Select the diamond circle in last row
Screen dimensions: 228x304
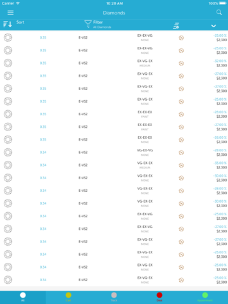pos(8,280)
